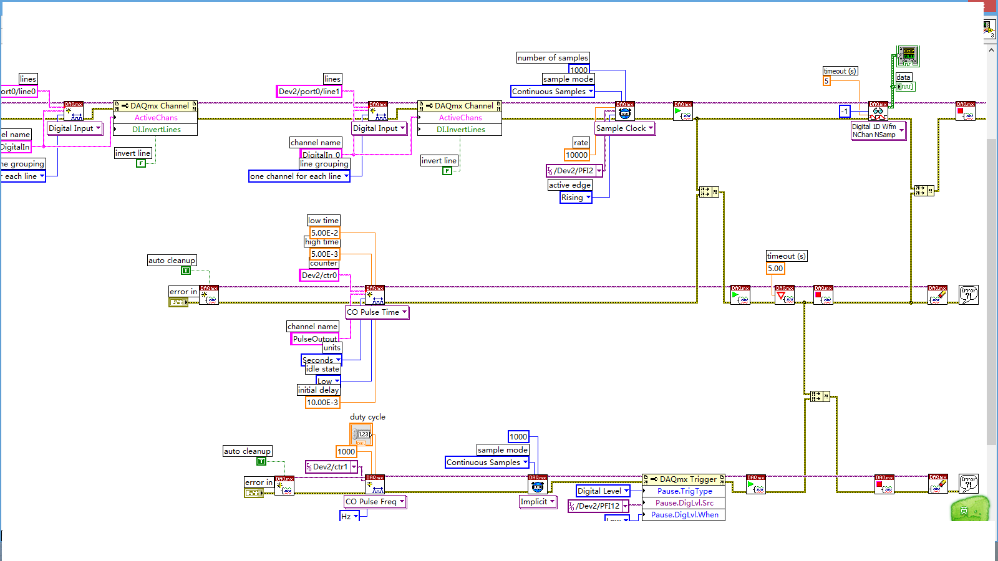
Task: Change the Rising active edge dropdown
Action: (x=576, y=198)
